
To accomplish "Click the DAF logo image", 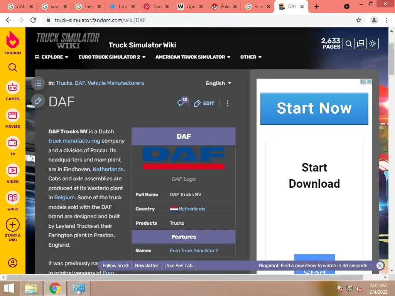I will [x=183, y=158].
